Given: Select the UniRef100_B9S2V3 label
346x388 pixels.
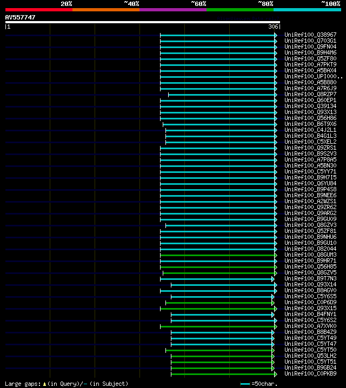Looking at the screenshot, I should 310,153.
